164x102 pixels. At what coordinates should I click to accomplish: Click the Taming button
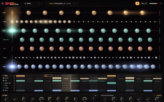[159, 95]
